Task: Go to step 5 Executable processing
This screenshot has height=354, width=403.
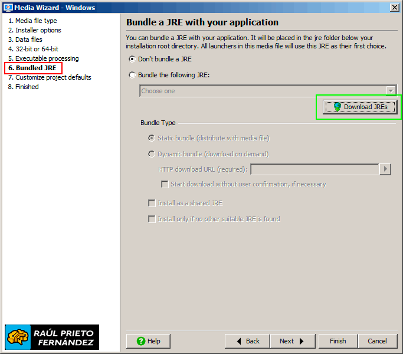Action: pos(43,58)
